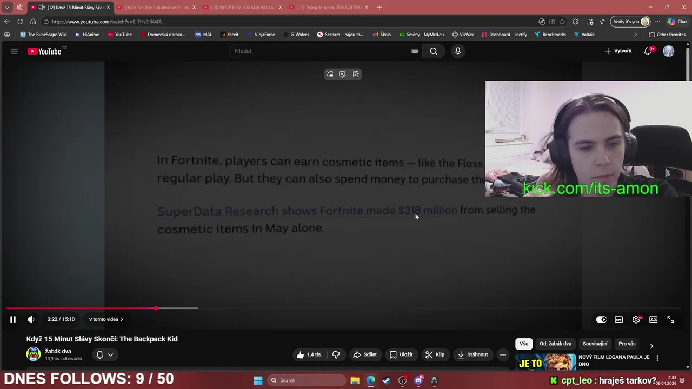Image resolution: width=692 pixels, height=389 pixels.
Task: Select the "Od: žabák dva" chip
Action: click(555, 344)
